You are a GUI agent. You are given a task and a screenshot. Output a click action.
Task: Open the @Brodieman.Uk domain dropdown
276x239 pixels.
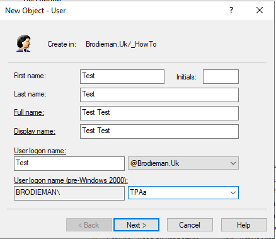coord(183,163)
